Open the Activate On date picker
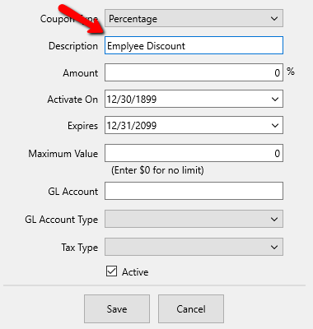The width and height of the screenshot is (313, 329). pos(194,99)
